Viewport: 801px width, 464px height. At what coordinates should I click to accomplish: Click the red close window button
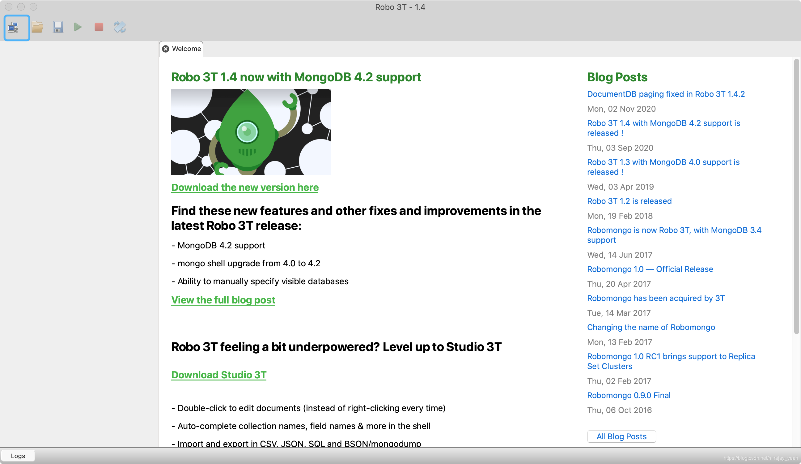click(9, 7)
